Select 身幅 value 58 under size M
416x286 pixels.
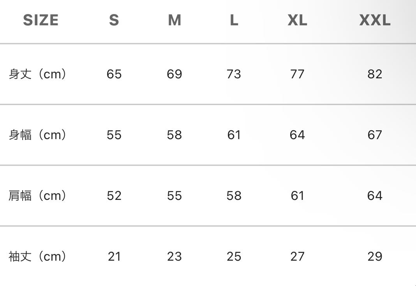point(175,135)
